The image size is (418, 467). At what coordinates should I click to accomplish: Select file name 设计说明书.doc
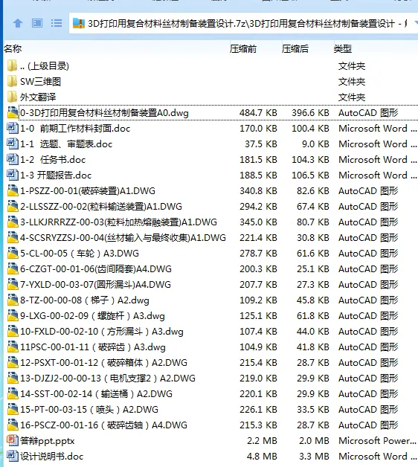[x=51, y=457]
